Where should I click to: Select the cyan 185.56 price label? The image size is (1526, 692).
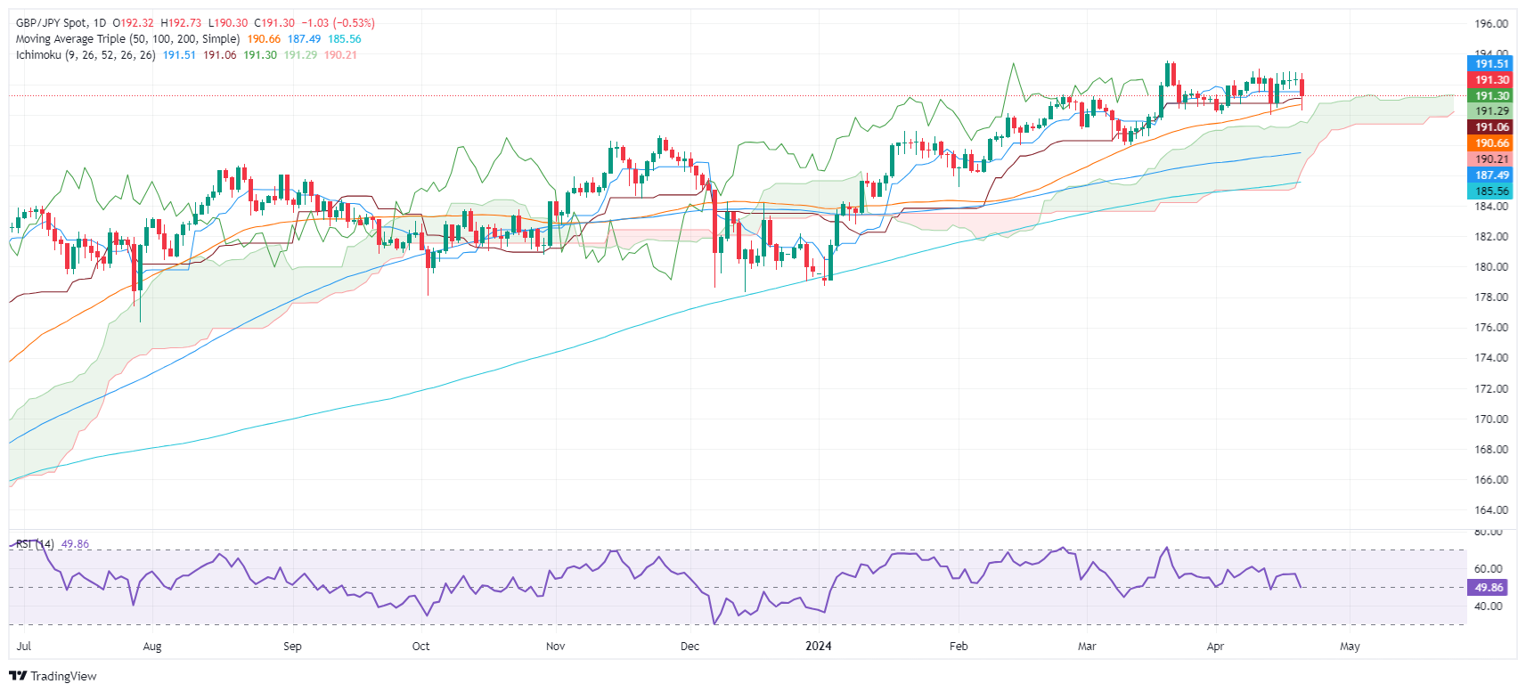pyautogui.click(x=1489, y=191)
